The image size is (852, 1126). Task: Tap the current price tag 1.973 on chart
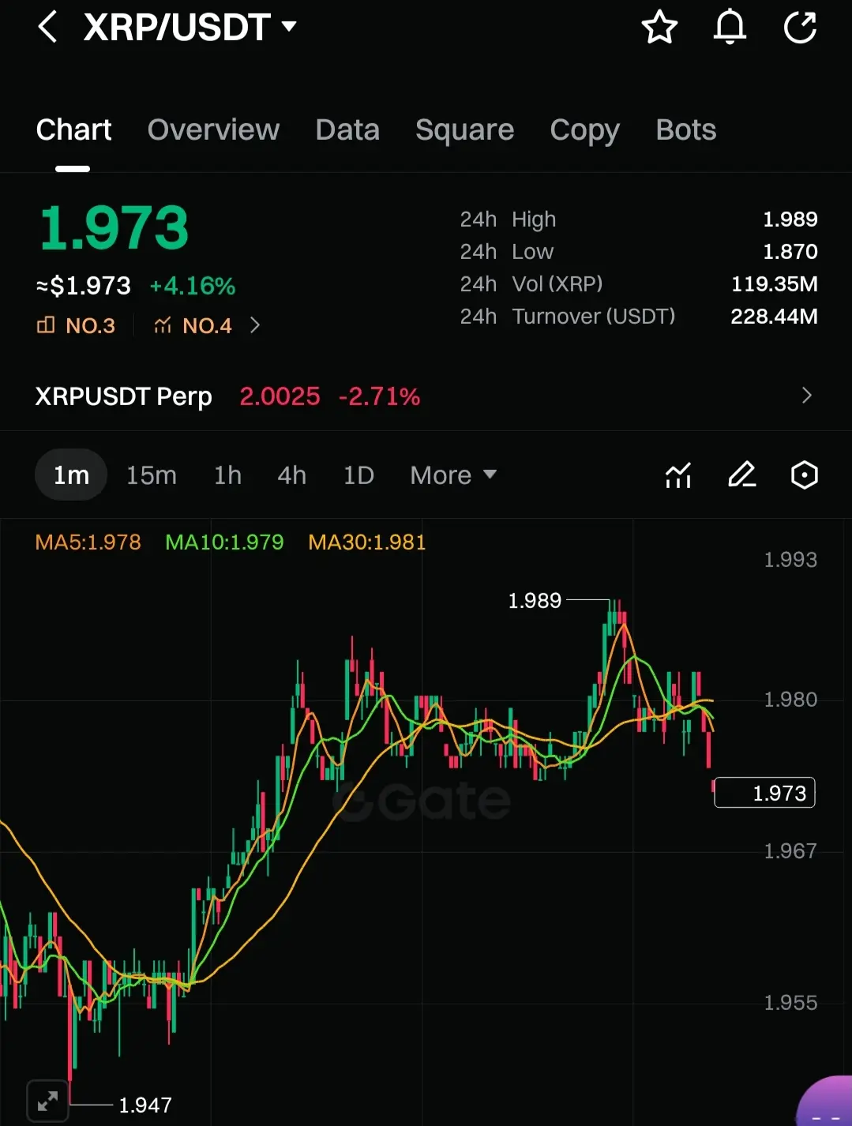[764, 793]
